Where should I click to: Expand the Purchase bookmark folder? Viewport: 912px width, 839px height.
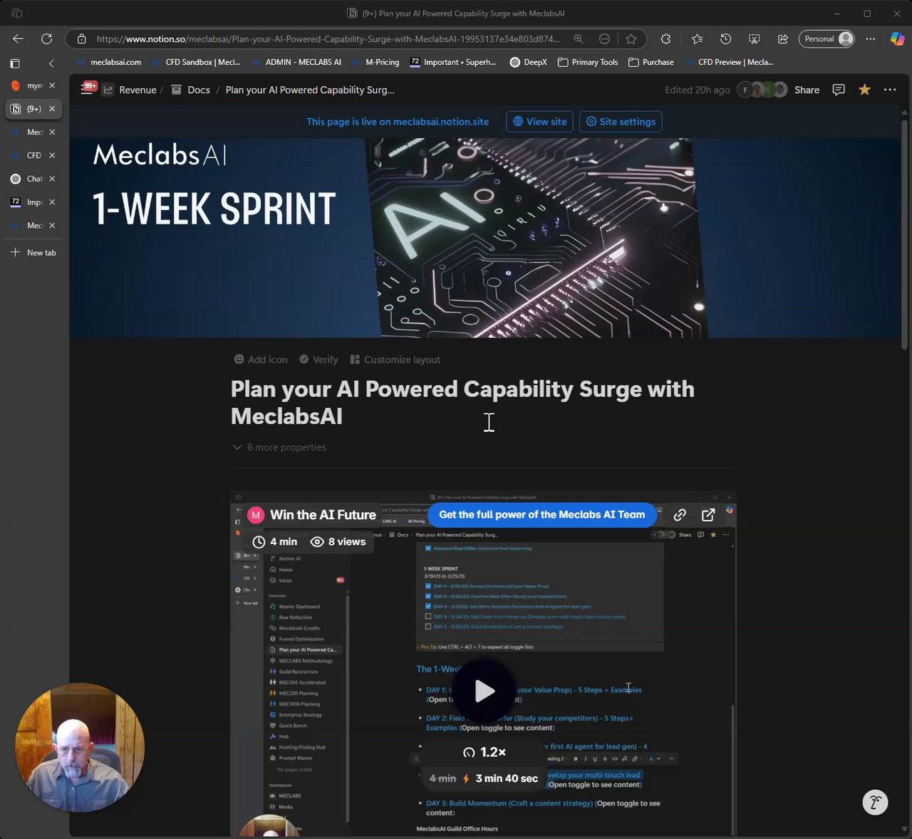click(x=651, y=63)
